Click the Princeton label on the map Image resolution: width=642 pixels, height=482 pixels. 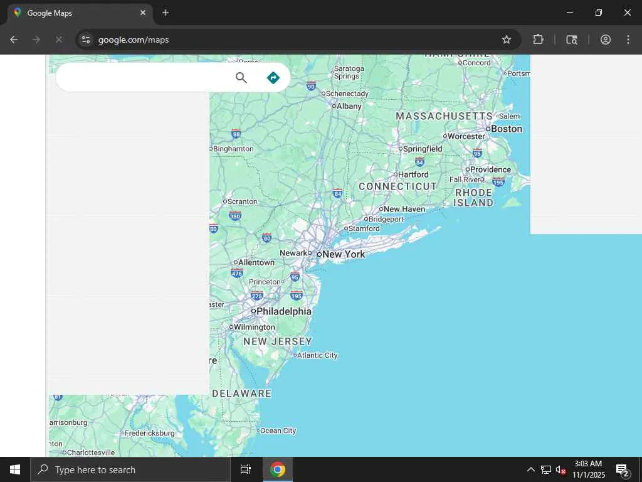coord(265,282)
